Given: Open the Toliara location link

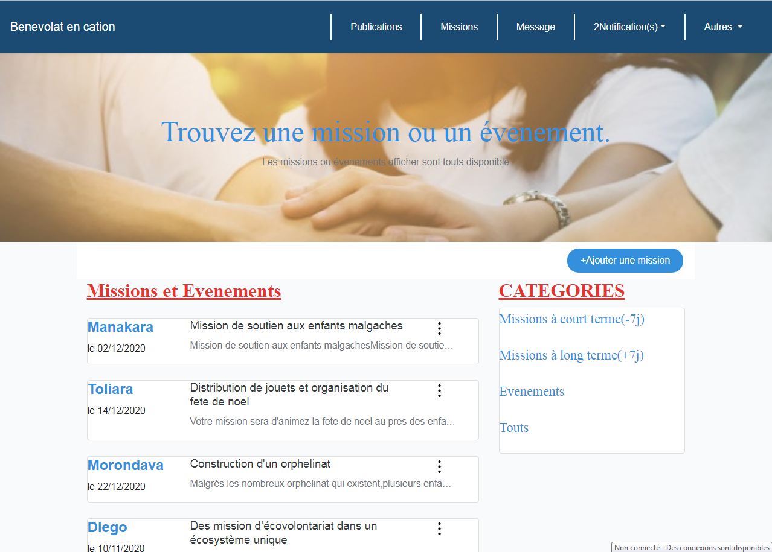Looking at the screenshot, I should (111, 389).
